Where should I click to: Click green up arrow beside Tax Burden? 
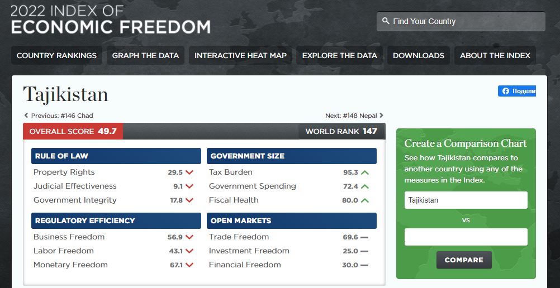365,172
